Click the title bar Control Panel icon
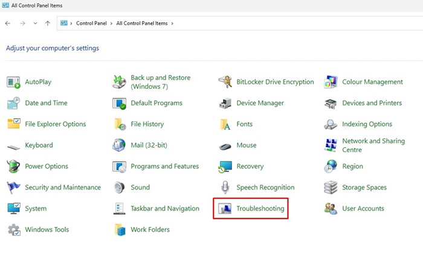Viewport: 423px width, 260px height. pyautogui.click(x=5, y=5)
